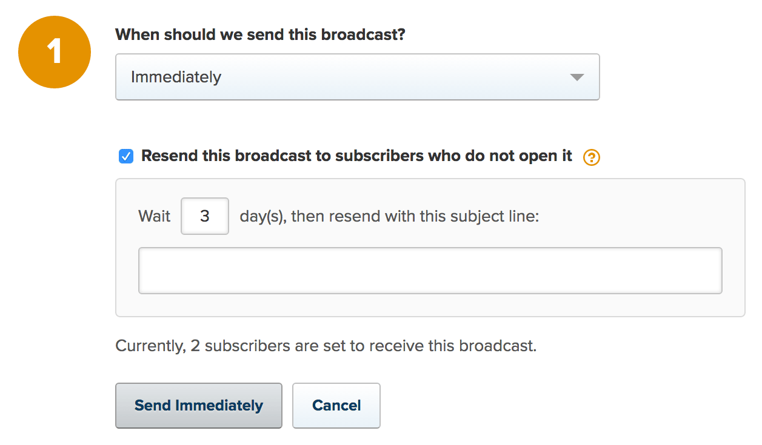The width and height of the screenshot is (762, 445).
Task: Click the Cancel button
Action: coord(336,406)
